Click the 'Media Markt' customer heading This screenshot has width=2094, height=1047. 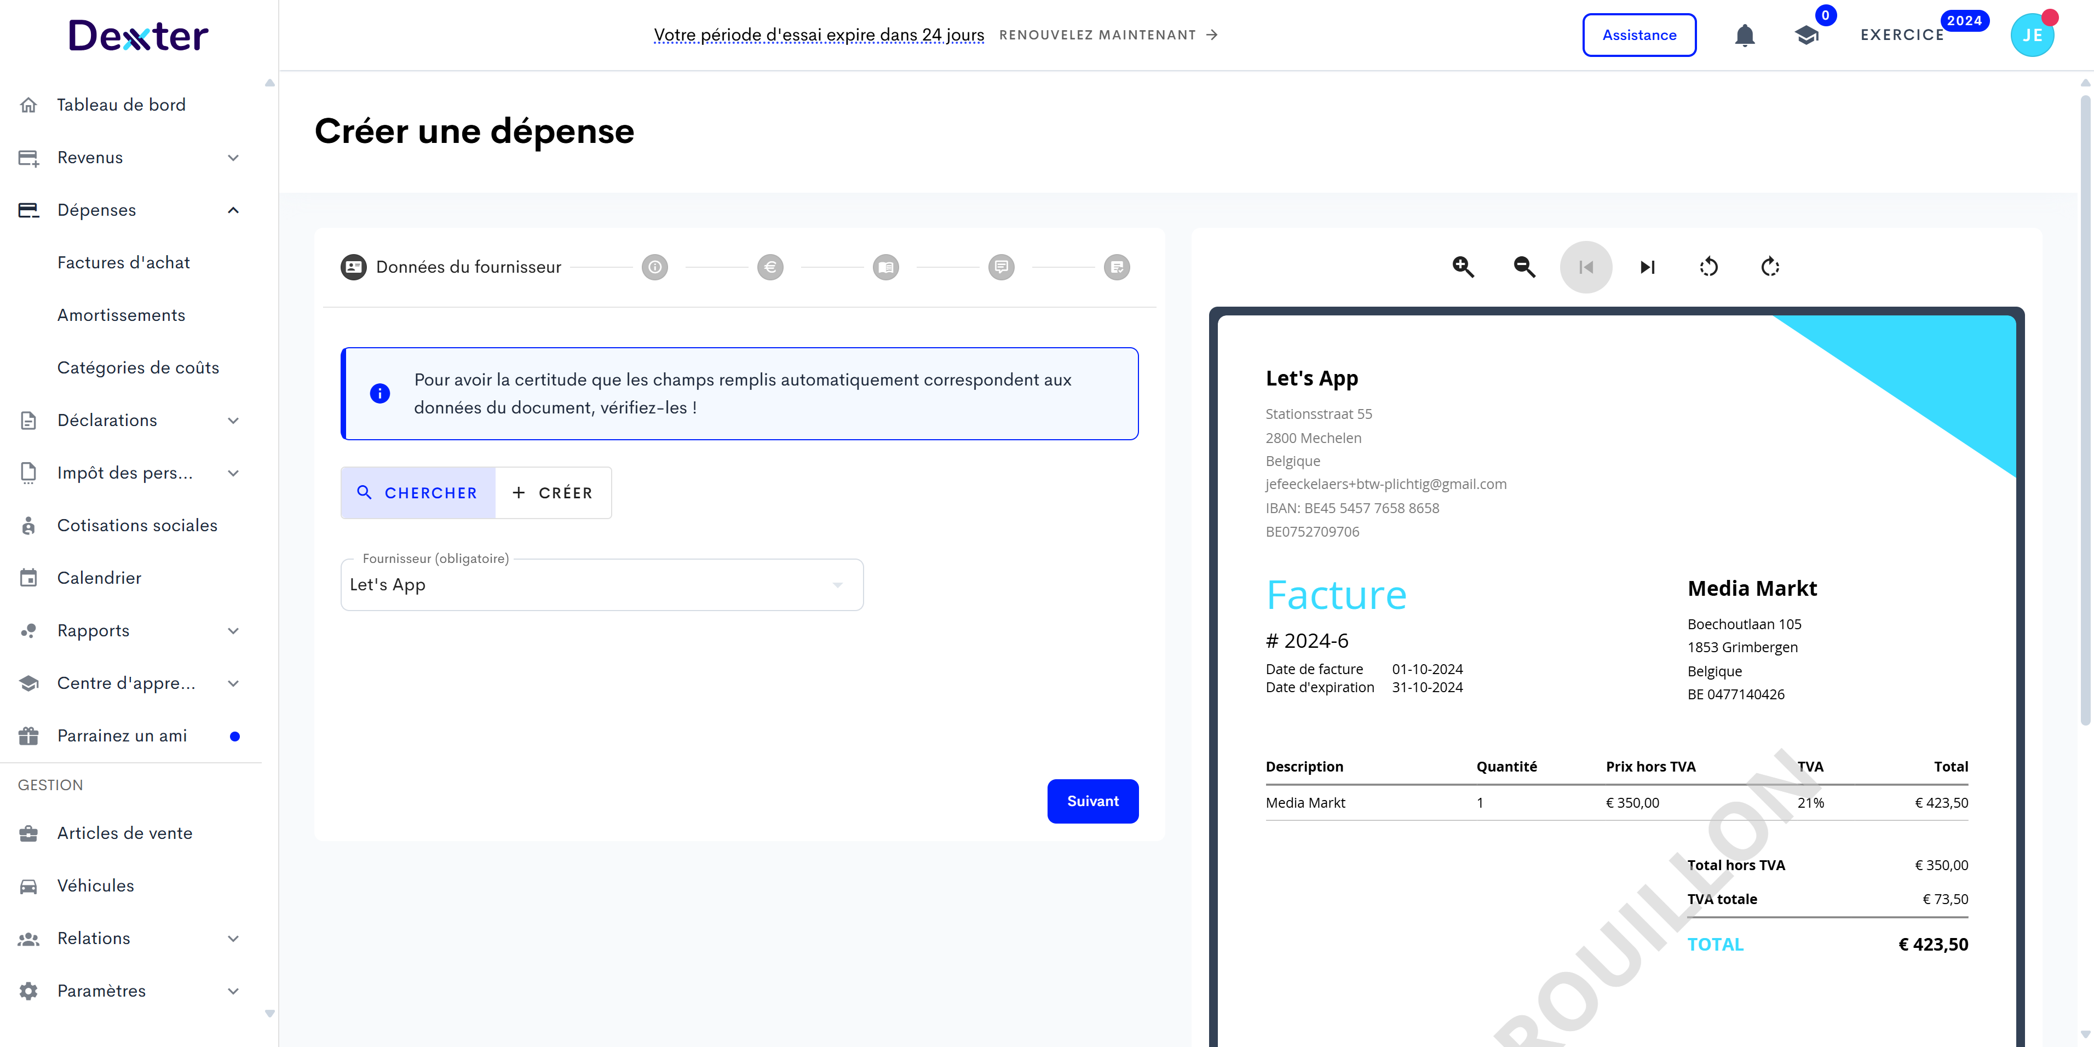pyautogui.click(x=1752, y=589)
